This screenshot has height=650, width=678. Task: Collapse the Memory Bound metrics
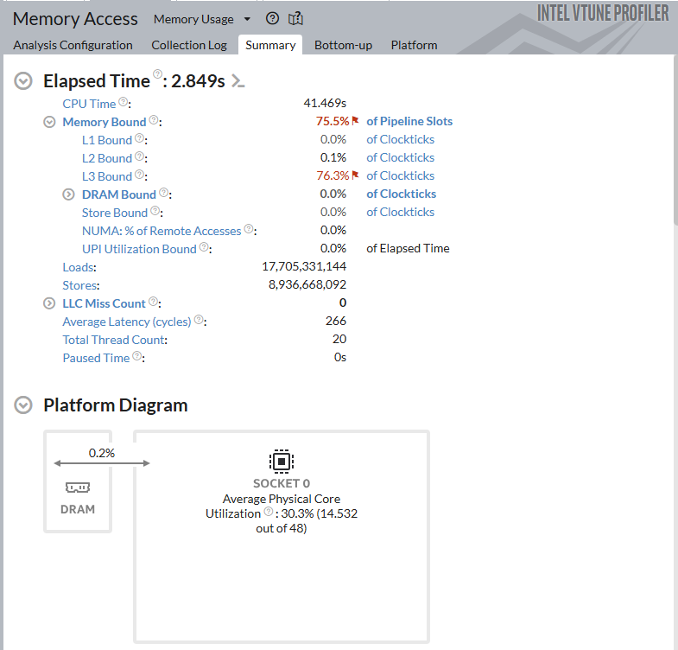click(x=50, y=122)
